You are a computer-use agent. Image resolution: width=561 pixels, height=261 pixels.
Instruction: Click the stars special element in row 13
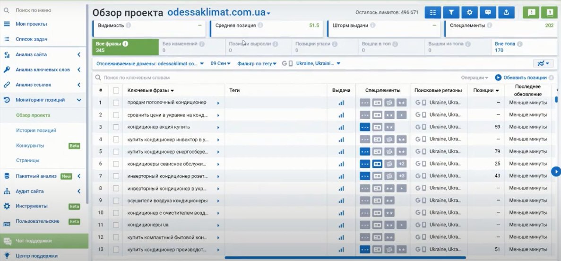401,250
